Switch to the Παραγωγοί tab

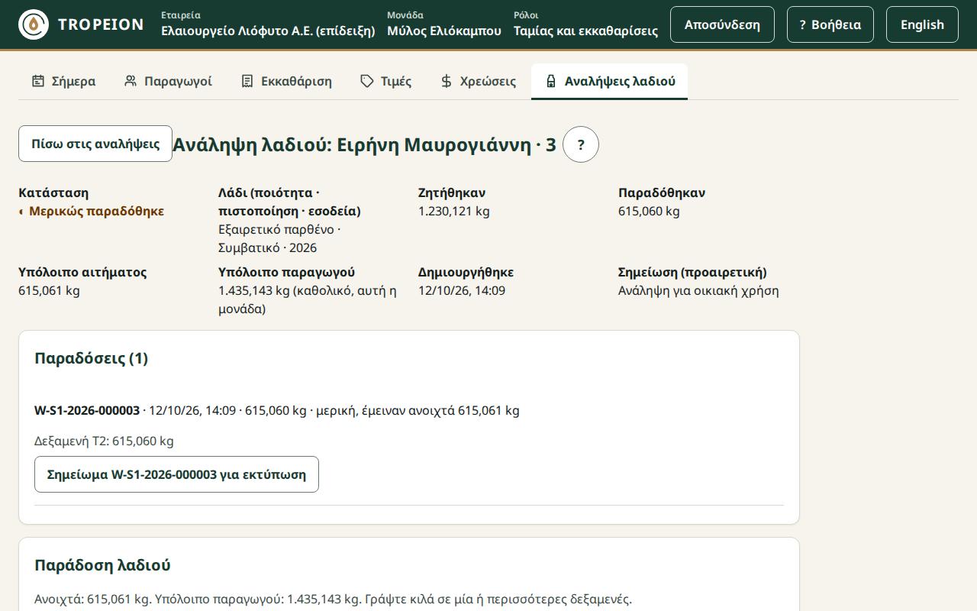[x=168, y=81]
